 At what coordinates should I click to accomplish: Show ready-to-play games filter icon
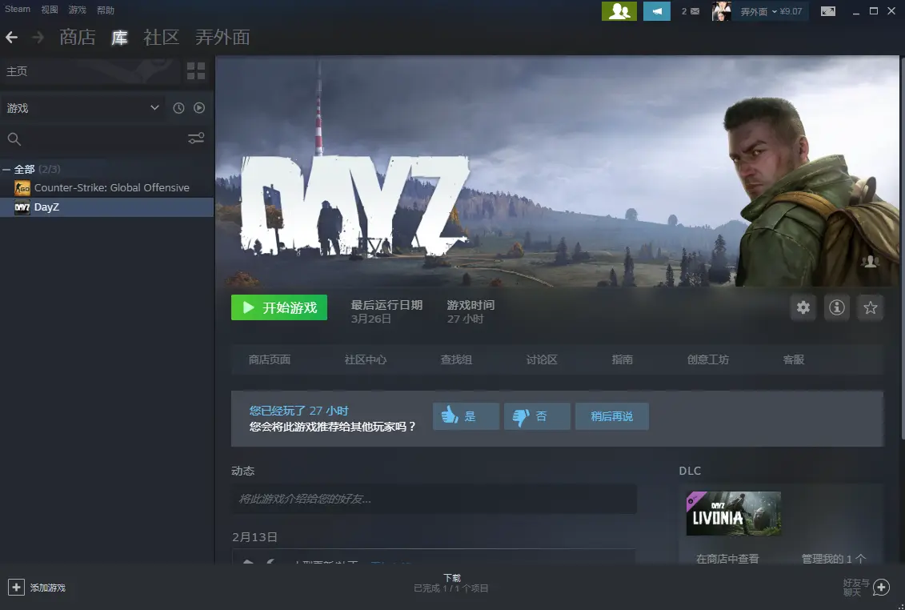pyautogui.click(x=199, y=108)
